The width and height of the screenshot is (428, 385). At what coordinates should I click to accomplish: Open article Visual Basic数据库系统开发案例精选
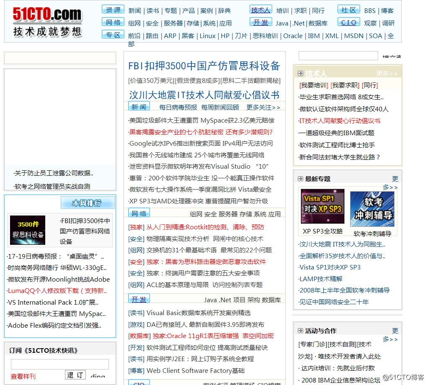click(199, 313)
